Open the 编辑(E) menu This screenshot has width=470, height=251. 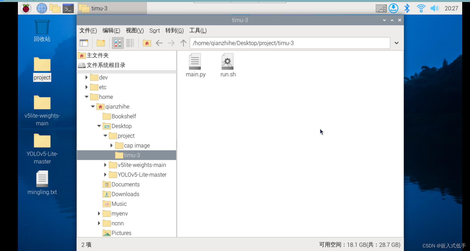(x=111, y=31)
